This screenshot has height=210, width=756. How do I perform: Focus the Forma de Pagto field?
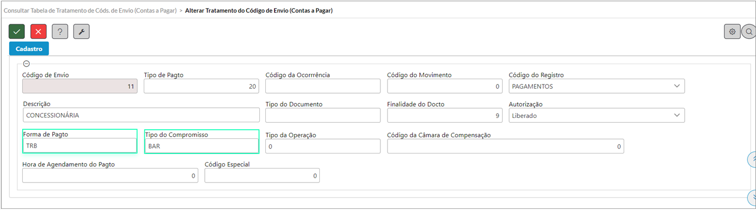click(80, 145)
